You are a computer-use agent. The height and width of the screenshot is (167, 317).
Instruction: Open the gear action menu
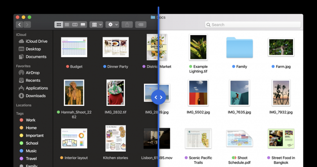tap(112, 25)
